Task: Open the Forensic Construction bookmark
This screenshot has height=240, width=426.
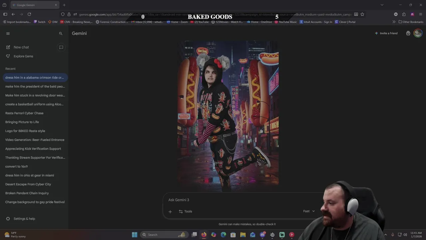Action: coord(112,22)
